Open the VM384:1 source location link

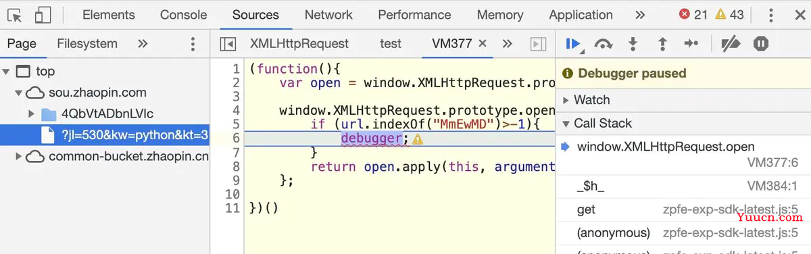pyautogui.click(x=773, y=186)
